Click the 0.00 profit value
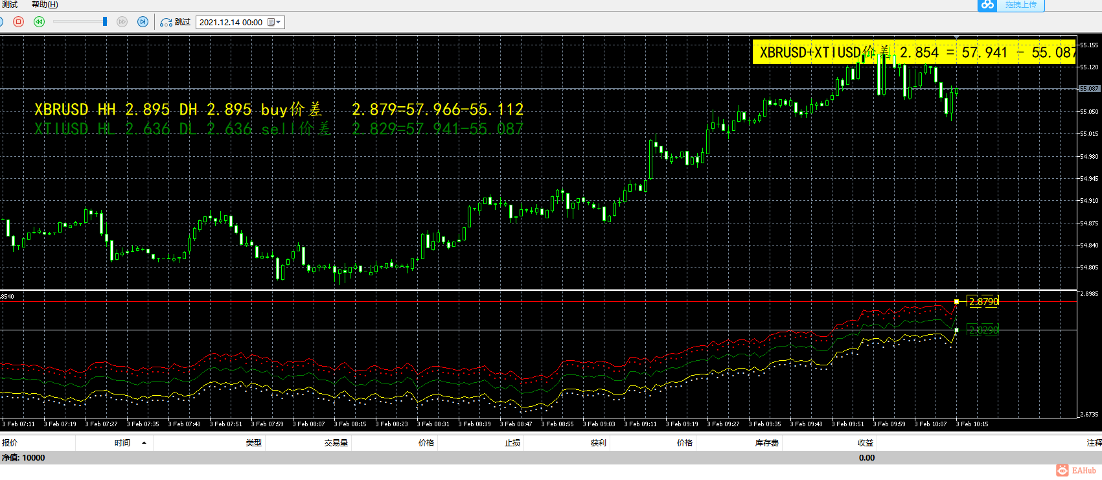The width and height of the screenshot is (1102, 480). pos(867,458)
